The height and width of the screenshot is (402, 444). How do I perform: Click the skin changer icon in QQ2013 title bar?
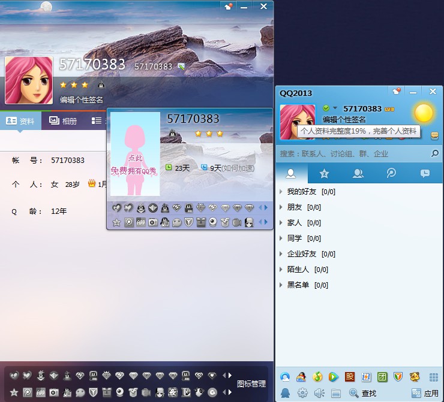coord(396,92)
